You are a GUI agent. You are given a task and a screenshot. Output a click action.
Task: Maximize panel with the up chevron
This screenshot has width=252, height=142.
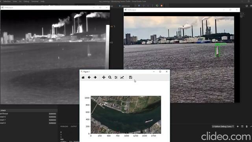(x=251, y=127)
